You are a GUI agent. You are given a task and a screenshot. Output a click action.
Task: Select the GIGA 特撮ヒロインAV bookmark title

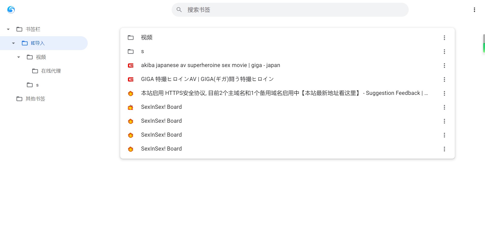207,79
